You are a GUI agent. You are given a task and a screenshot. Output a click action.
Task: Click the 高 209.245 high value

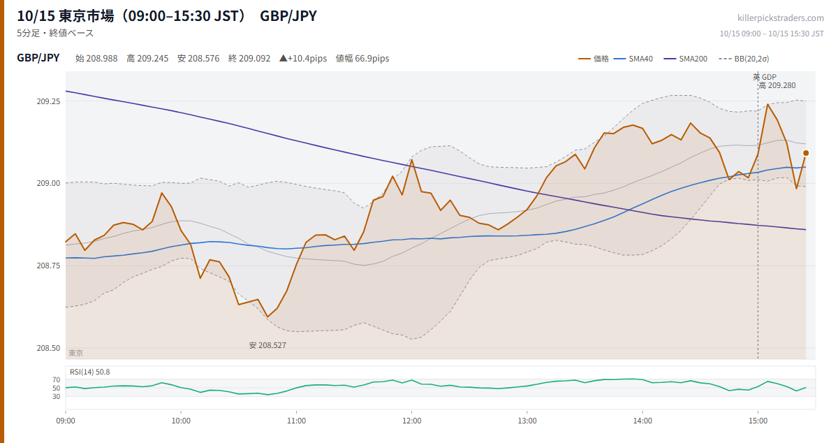point(147,59)
